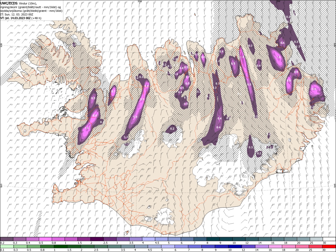Click the palest green rain swatch labeled 0.1
Viewport: 336px width, 252px height.
(7, 246)
